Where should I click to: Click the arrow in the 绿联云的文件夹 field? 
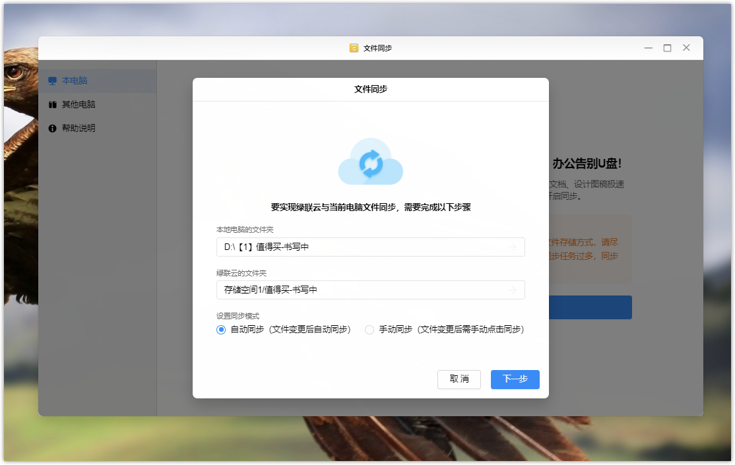click(512, 290)
